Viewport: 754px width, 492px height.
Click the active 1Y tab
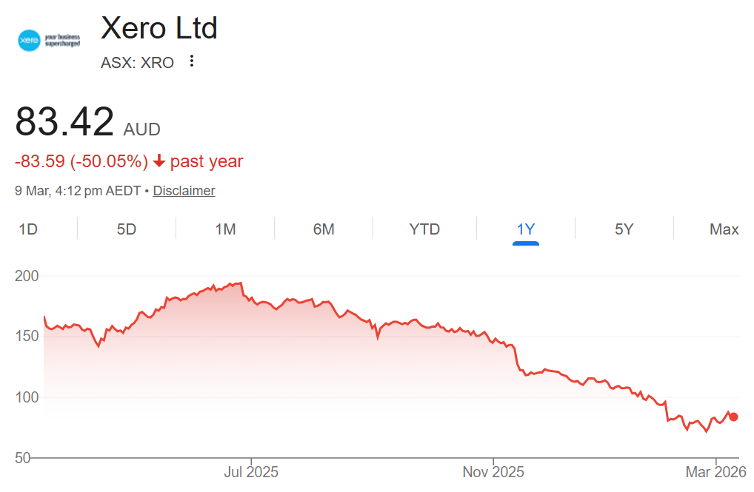[x=525, y=229]
